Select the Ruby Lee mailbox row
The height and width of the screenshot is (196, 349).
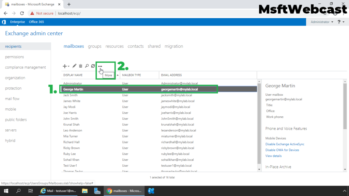click(x=159, y=154)
